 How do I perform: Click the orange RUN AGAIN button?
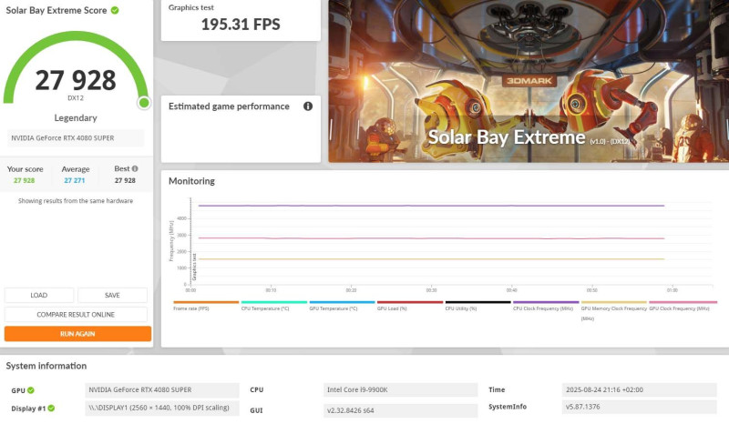[x=77, y=334]
